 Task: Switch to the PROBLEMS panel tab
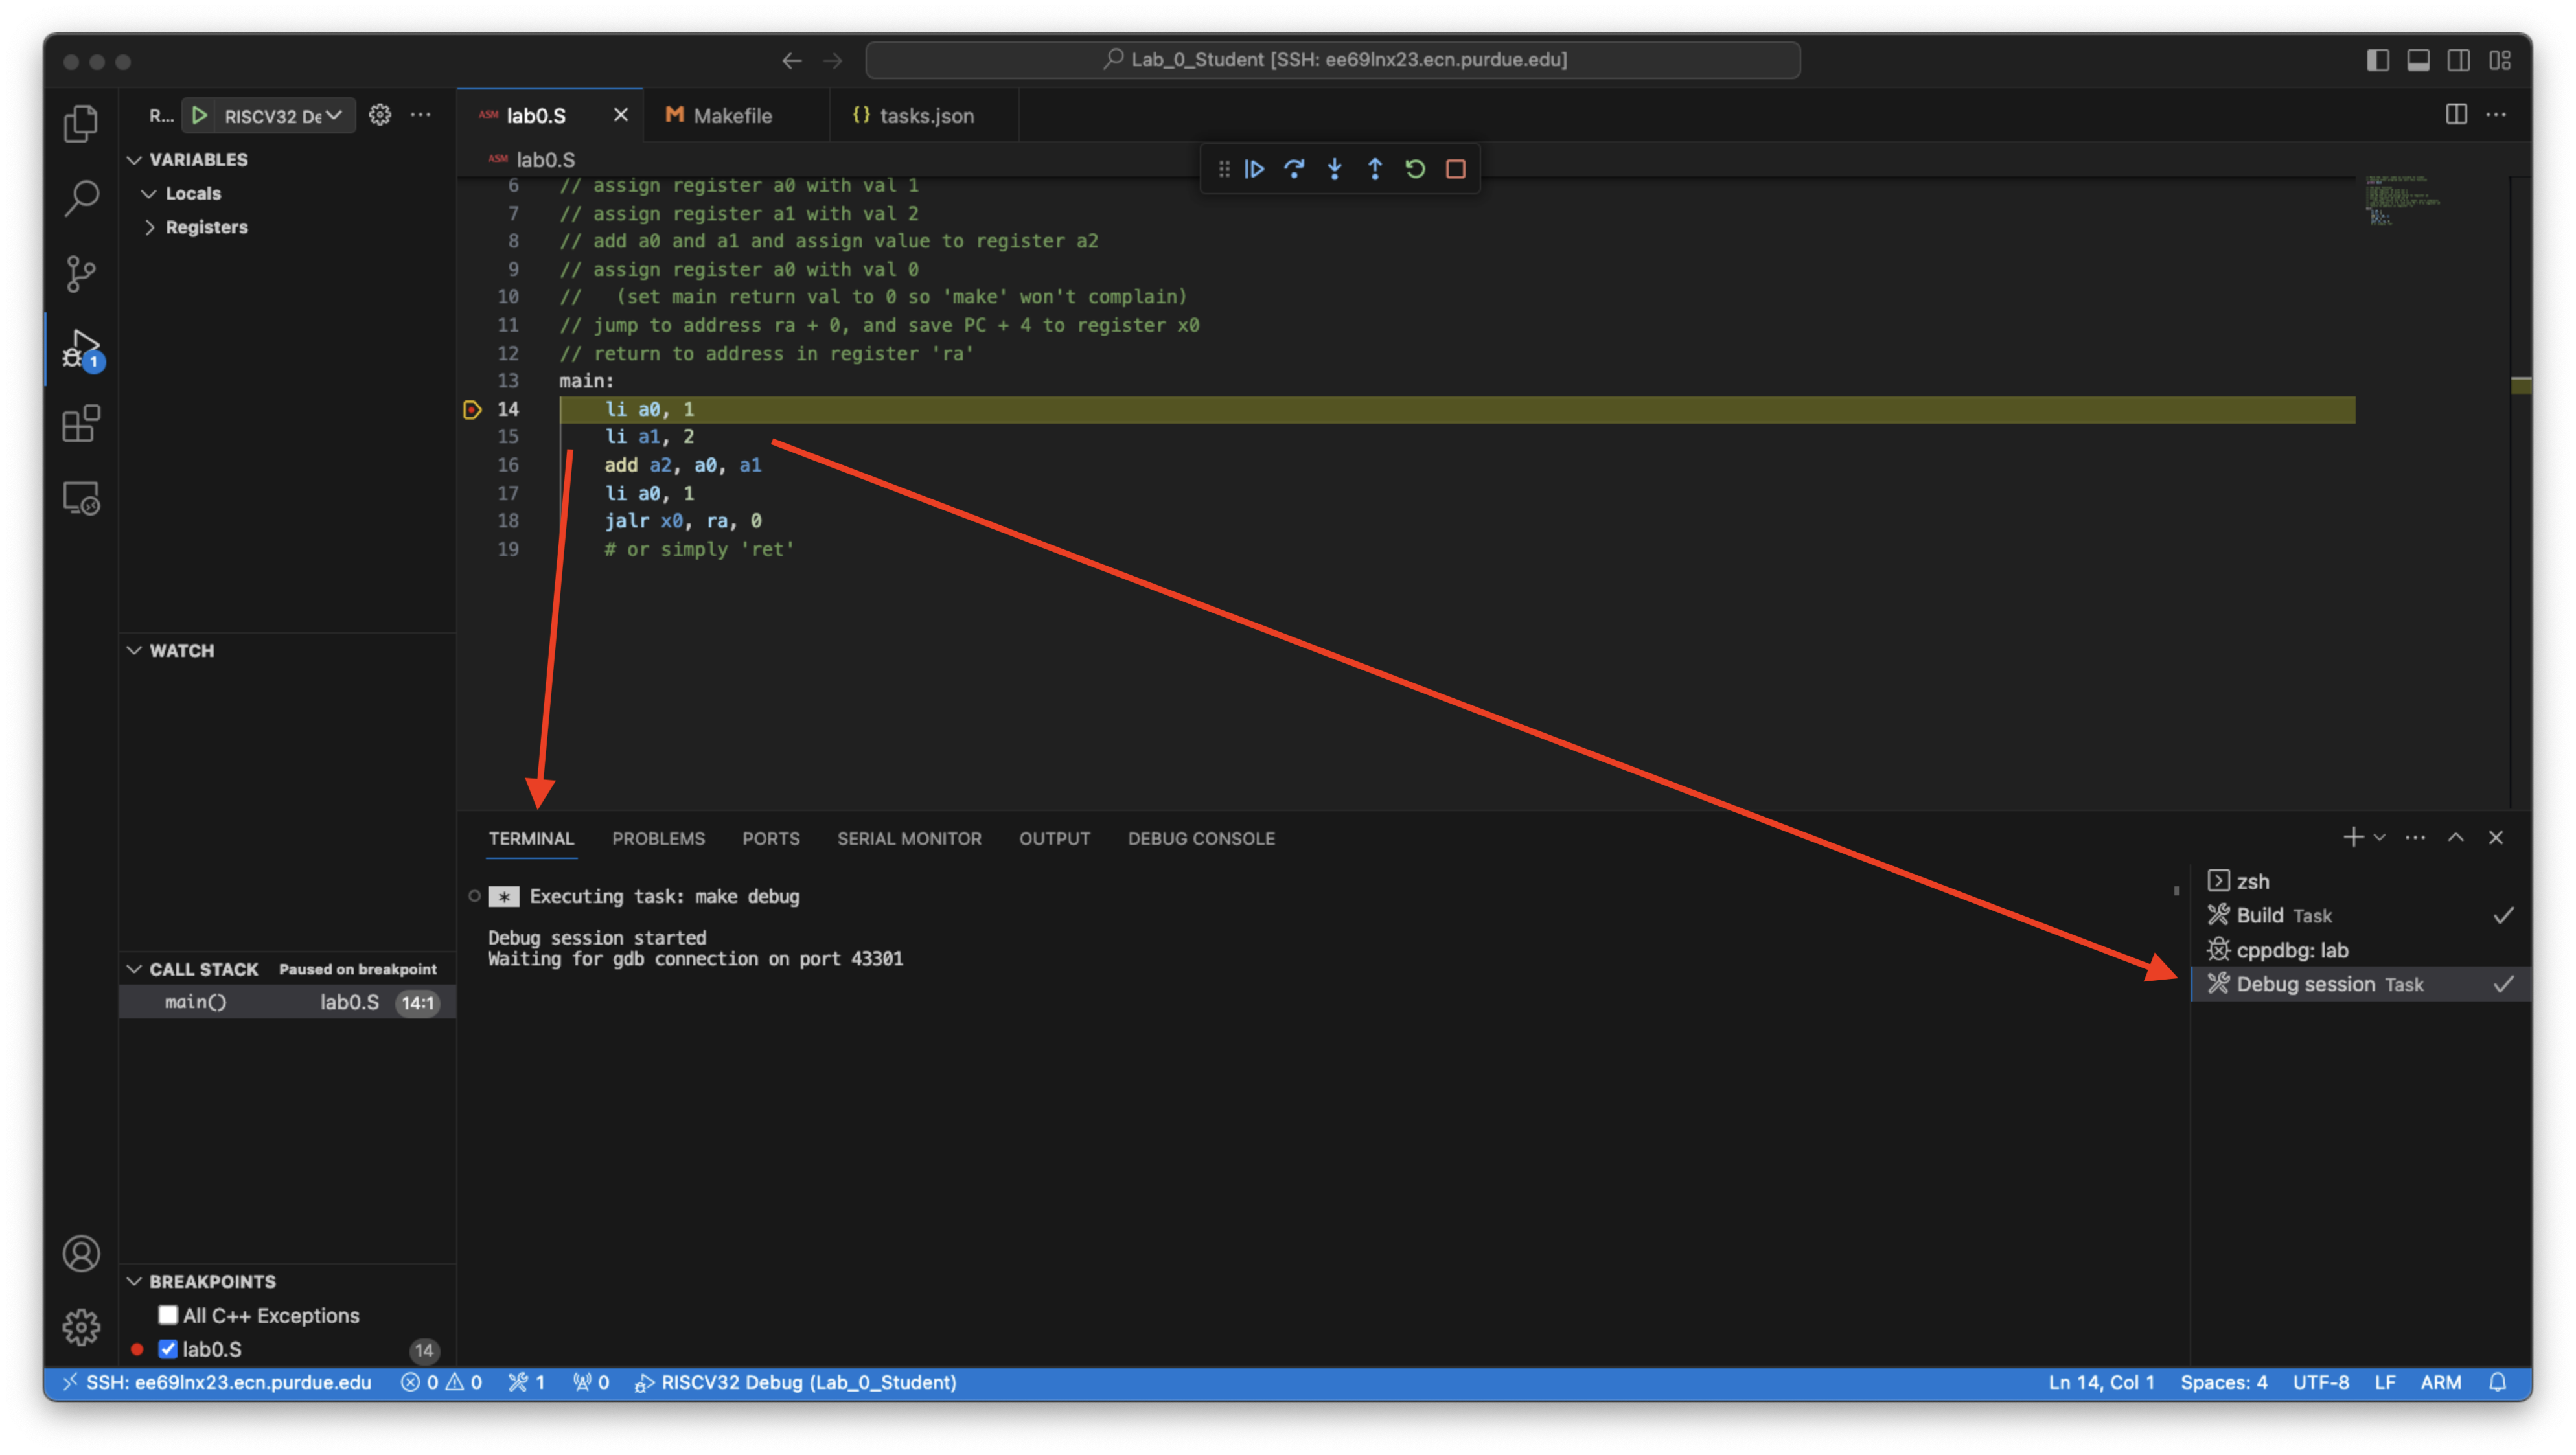click(658, 838)
